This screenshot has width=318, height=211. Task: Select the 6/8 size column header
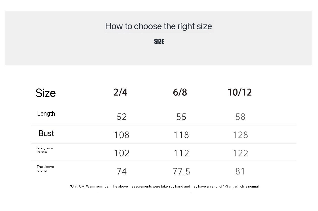pos(180,92)
